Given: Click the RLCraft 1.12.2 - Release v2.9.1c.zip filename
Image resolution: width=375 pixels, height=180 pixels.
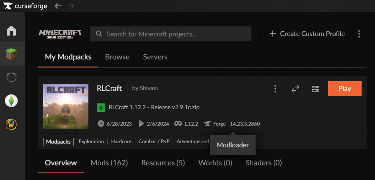Looking at the screenshot, I should coord(154,107).
